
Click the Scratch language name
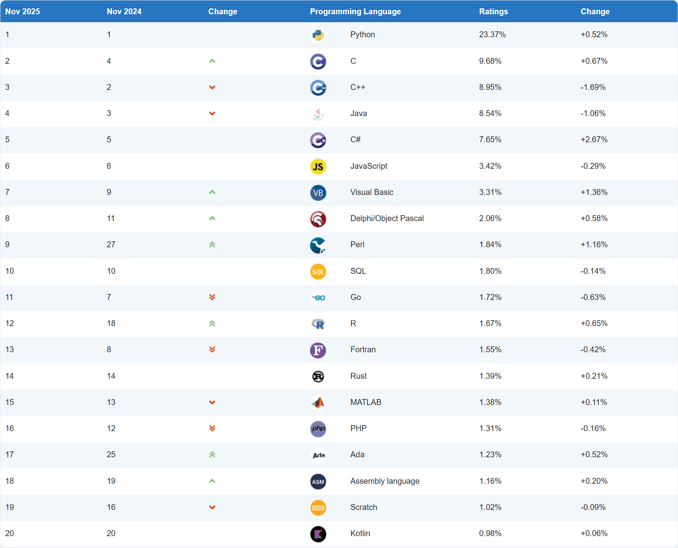364,507
